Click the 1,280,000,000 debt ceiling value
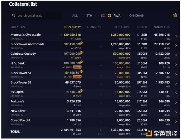 click(120, 44)
